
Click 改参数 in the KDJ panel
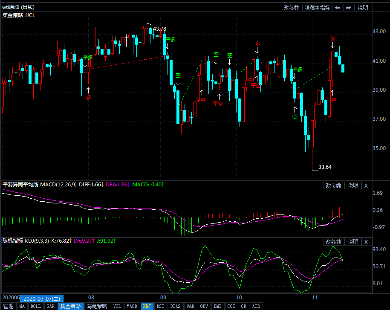pyautogui.click(x=333, y=242)
